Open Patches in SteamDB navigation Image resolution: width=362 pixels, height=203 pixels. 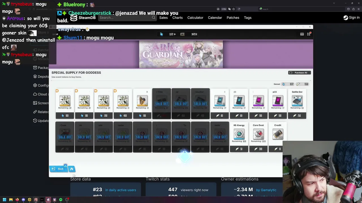click(233, 17)
